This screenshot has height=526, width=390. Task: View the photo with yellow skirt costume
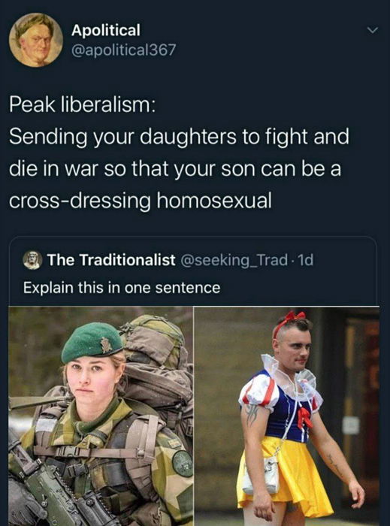[x=287, y=416]
